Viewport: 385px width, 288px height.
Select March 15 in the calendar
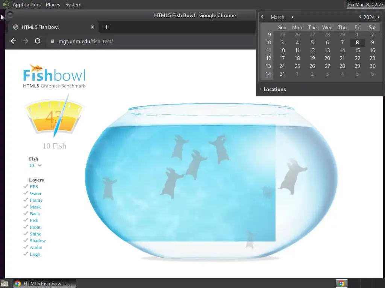(x=357, y=50)
